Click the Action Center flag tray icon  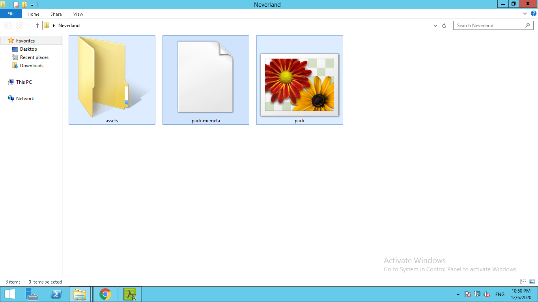click(x=468, y=294)
